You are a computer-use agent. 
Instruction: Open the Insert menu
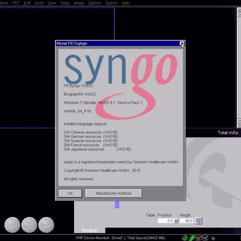pyautogui.click(x=39, y=3)
